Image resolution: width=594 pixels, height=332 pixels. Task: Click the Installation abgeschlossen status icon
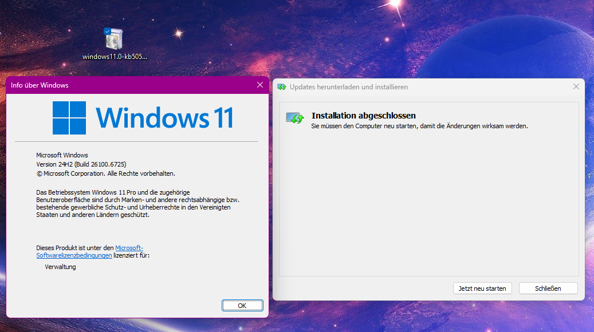295,118
